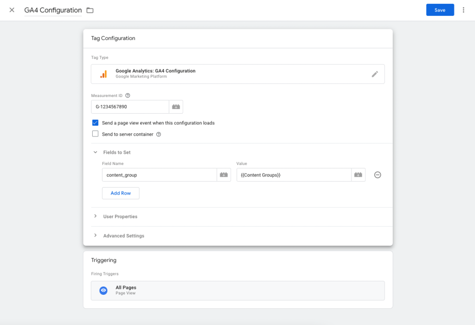Add a new row in Fields to Set
This screenshot has height=325, width=475.
(x=121, y=193)
